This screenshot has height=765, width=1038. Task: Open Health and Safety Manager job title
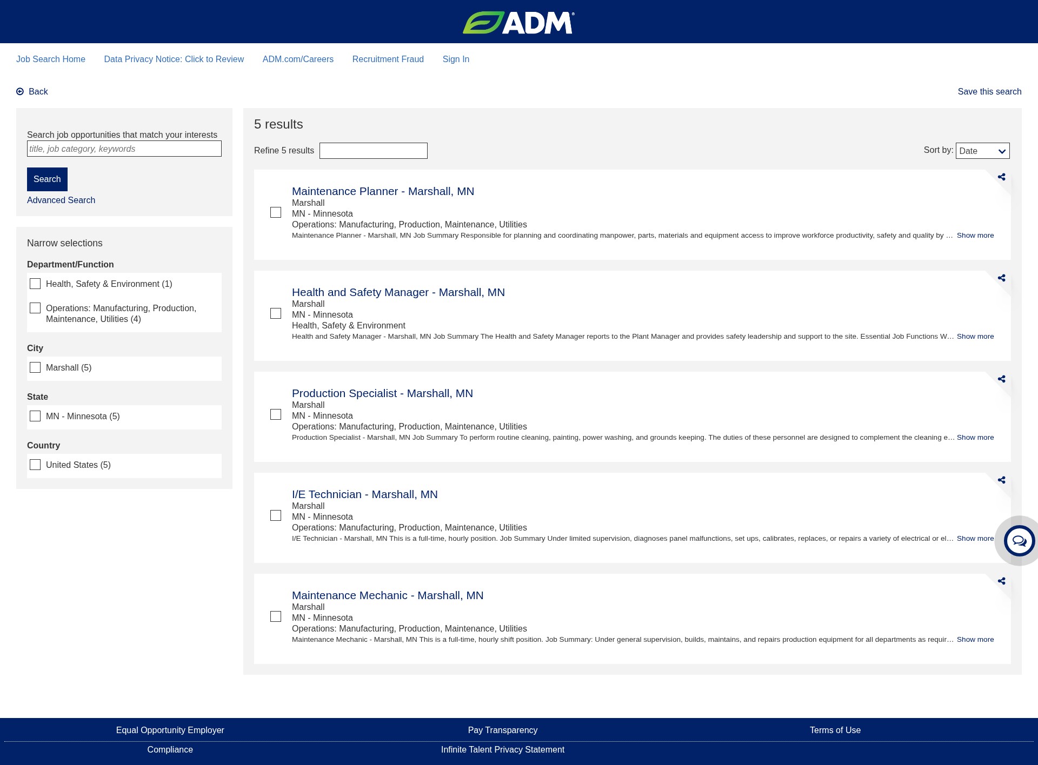[398, 292]
